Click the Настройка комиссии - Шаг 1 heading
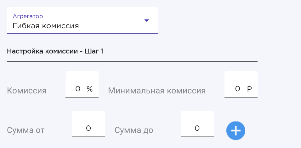 pos(55,51)
